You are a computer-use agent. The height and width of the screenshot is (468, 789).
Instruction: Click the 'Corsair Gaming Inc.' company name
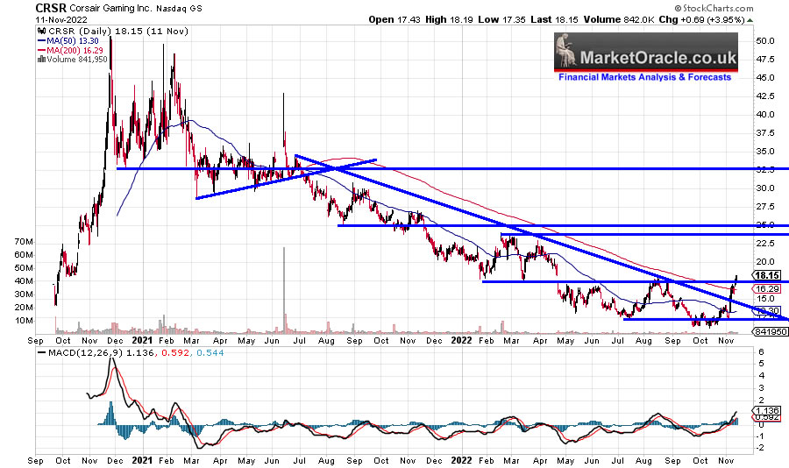click(111, 9)
